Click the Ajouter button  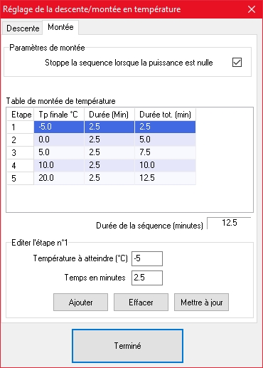80,303
